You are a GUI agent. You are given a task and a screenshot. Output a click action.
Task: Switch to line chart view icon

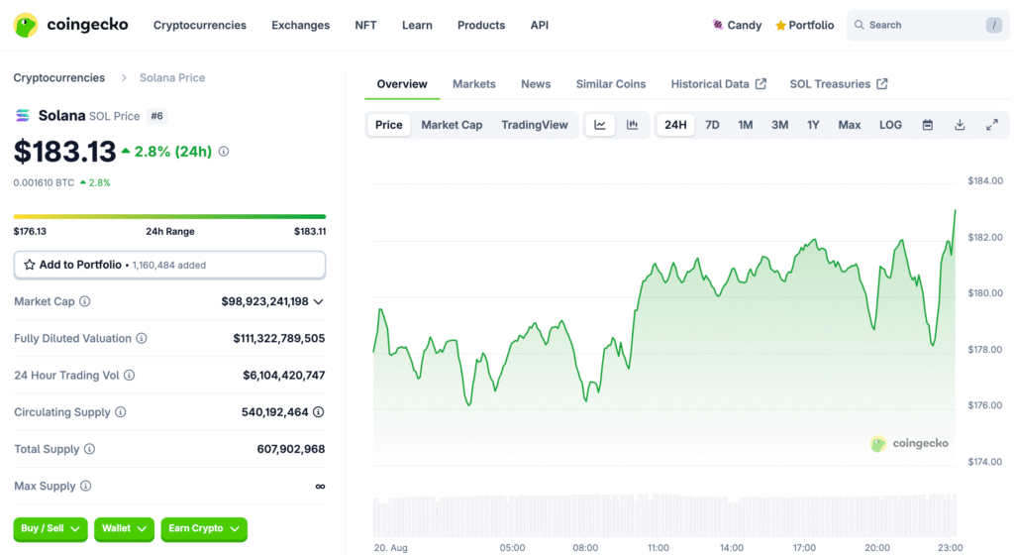coord(600,125)
